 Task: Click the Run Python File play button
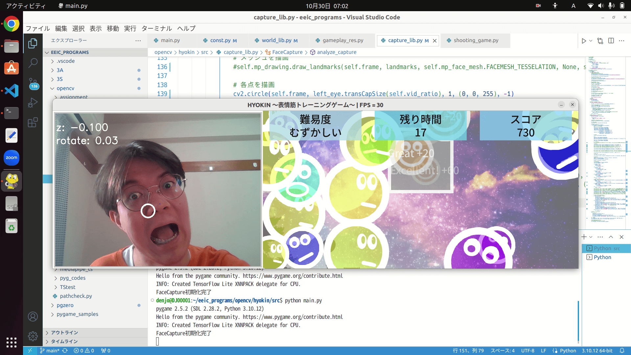click(x=584, y=41)
